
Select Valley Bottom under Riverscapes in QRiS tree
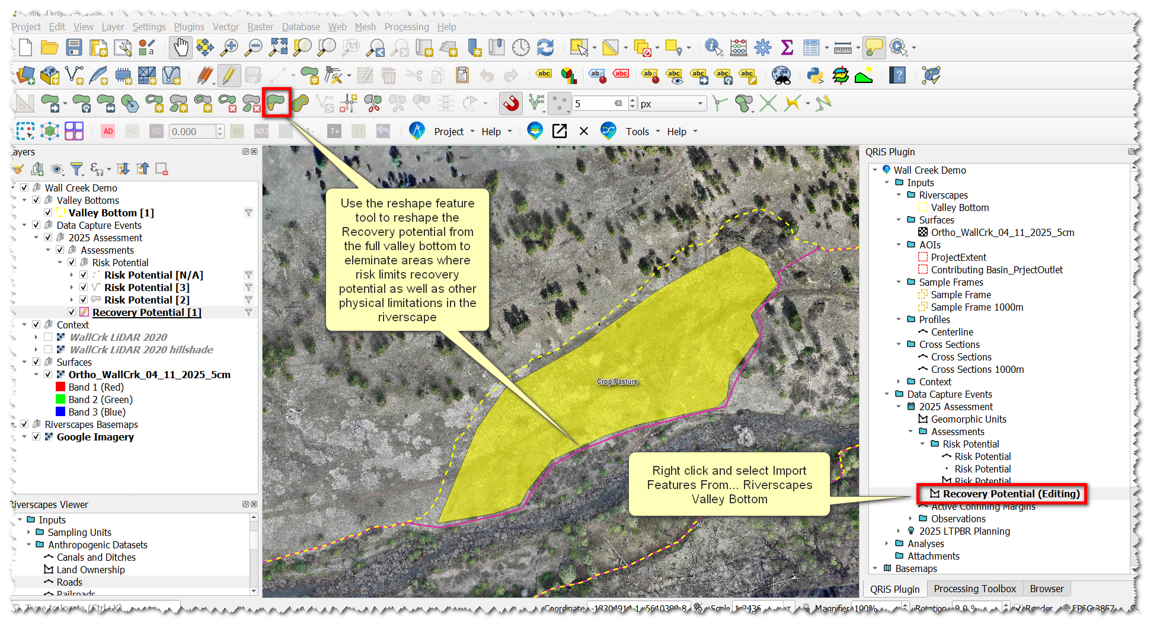(959, 207)
